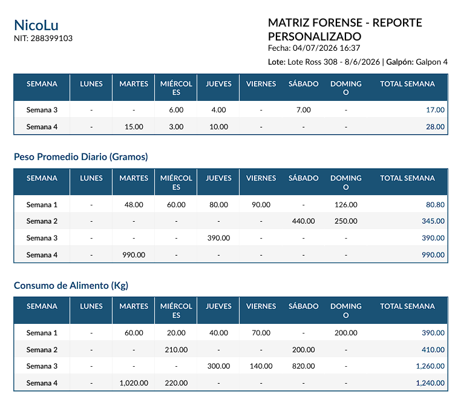458x397 pixels.
Task: Click the Lote Ross 308 Galpon 4 line
Action: click(x=358, y=62)
